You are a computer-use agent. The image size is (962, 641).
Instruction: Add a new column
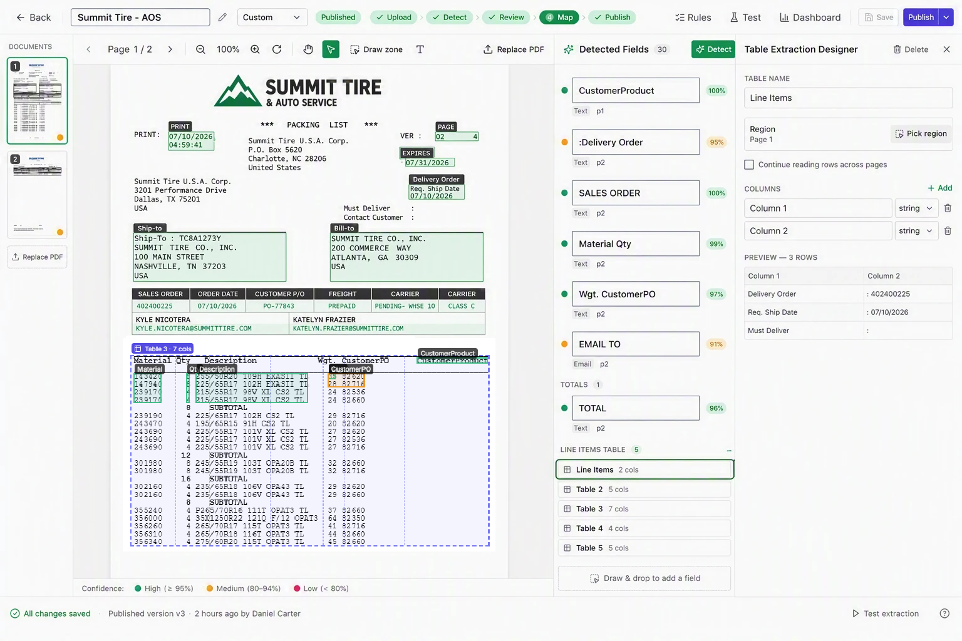point(939,188)
